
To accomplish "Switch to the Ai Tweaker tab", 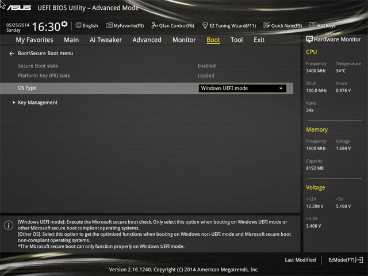I will (x=106, y=40).
